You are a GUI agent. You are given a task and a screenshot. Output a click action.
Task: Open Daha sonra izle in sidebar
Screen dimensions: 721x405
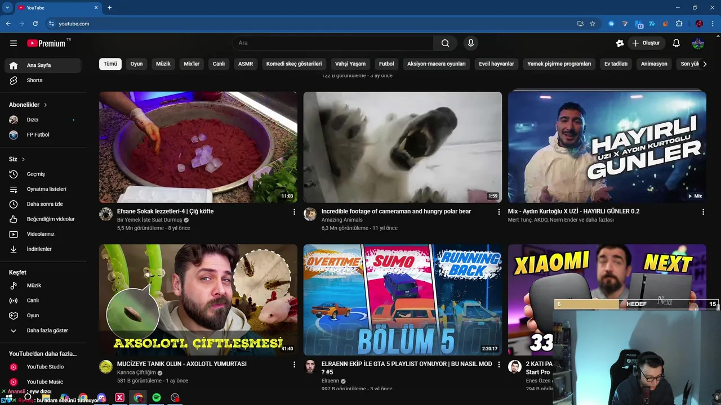tap(43, 204)
